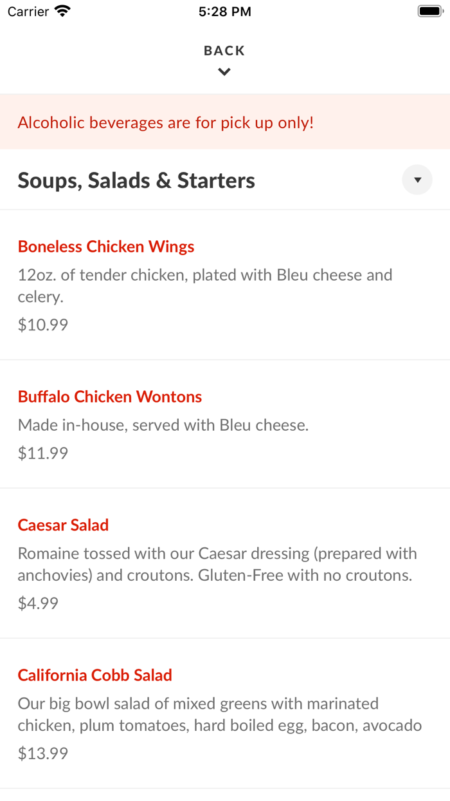The image size is (450, 801).
Task: Click the $10.99 price
Action: [x=43, y=325]
